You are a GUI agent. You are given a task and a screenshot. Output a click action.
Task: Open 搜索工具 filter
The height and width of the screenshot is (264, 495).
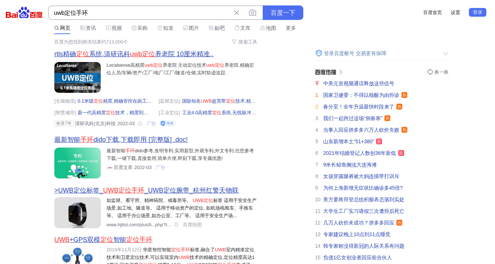tap(244, 42)
